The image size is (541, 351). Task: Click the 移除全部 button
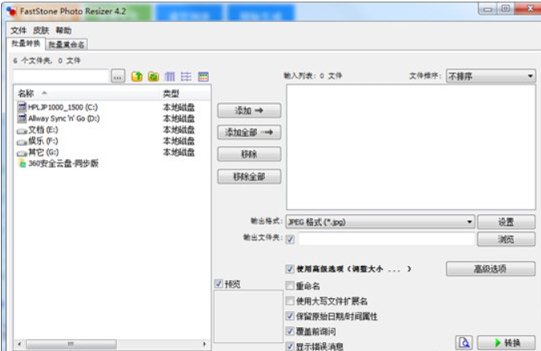249,177
